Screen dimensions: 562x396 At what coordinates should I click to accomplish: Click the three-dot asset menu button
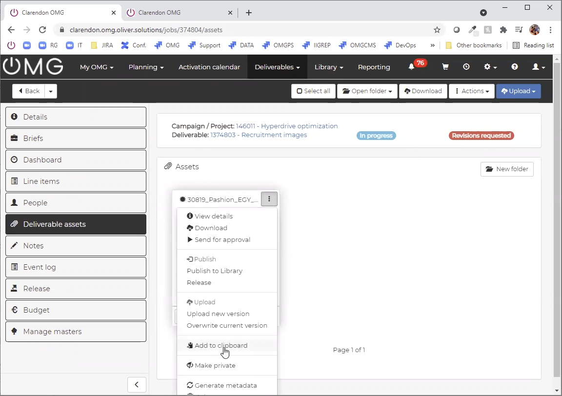pyautogui.click(x=269, y=199)
